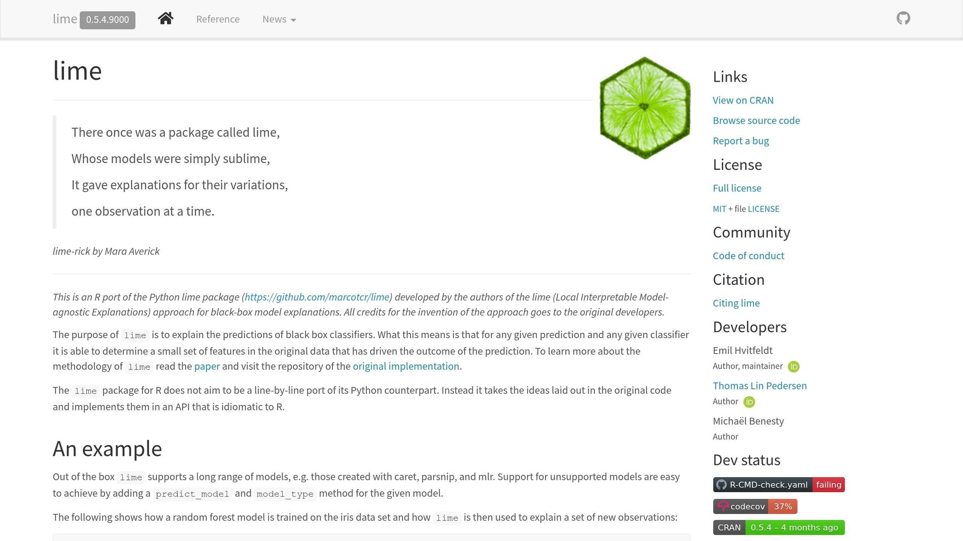
Task: Open the Reference menu item
Action: (x=218, y=20)
